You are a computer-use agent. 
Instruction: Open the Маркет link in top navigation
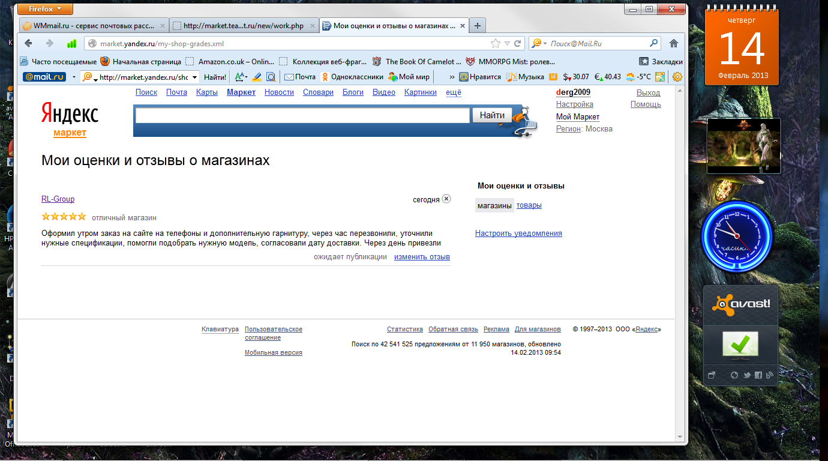pyautogui.click(x=241, y=92)
